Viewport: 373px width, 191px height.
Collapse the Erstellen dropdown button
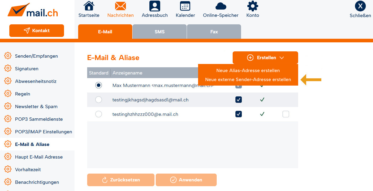[265, 58]
